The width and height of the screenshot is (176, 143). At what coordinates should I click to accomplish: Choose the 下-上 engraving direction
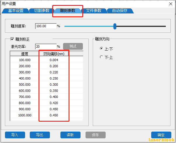[101, 57]
